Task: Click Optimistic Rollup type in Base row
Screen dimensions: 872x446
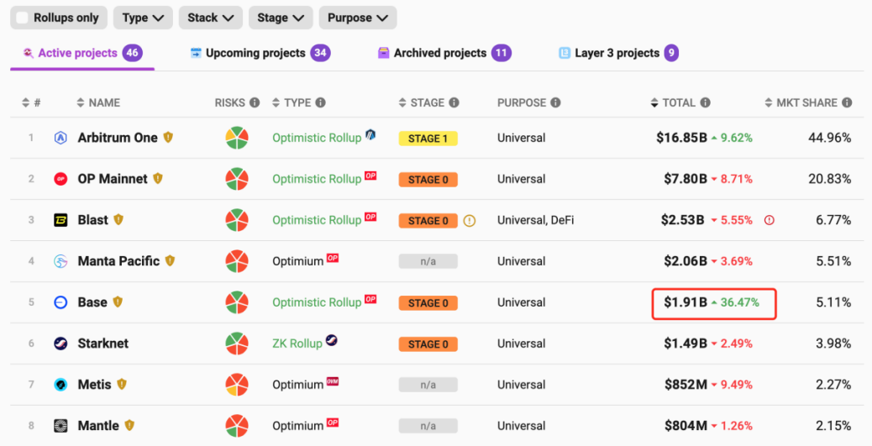Action: (x=317, y=302)
